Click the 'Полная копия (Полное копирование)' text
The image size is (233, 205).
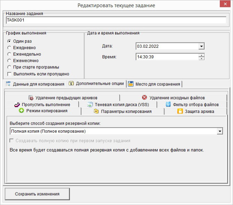point(48,131)
